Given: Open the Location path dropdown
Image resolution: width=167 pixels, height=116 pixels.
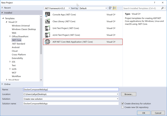Looking at the screenshot, I should pos(117,94).
